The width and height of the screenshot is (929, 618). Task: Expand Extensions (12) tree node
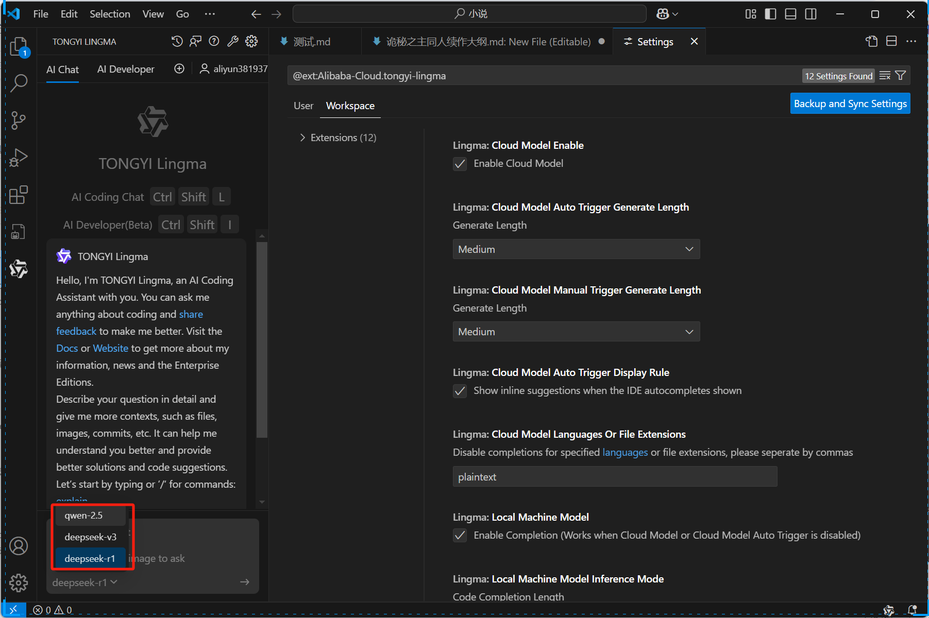338,138
